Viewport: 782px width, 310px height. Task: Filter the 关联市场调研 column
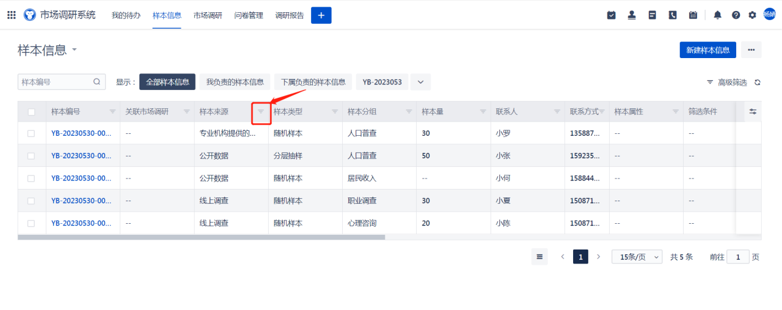[186, 112]
